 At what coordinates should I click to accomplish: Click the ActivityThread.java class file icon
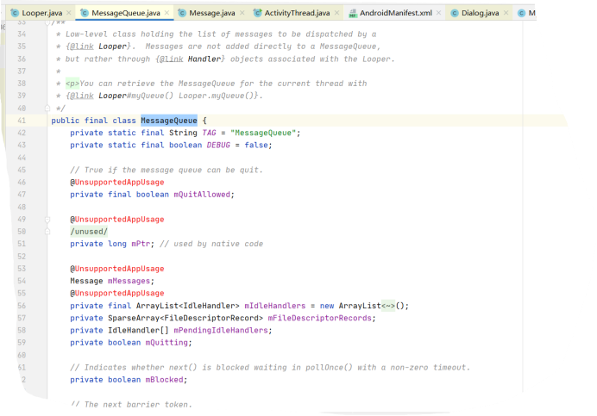257,13
